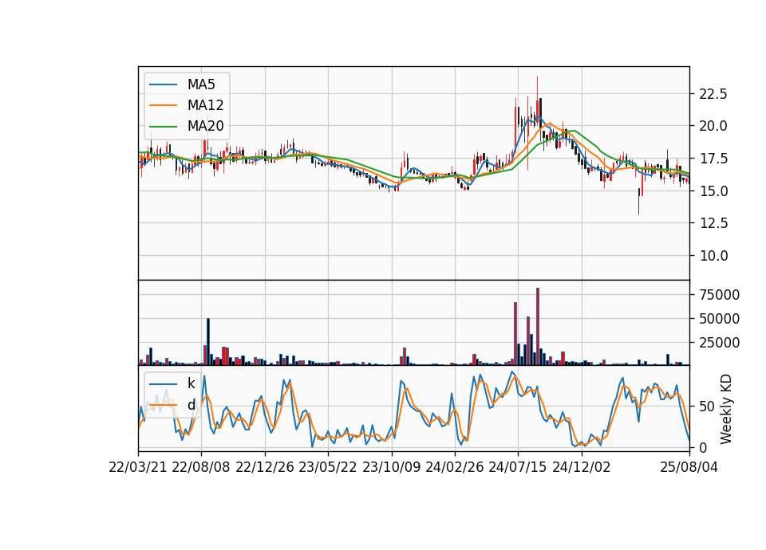
Task: Click the MA20 legend label
Action: (205, 127)
